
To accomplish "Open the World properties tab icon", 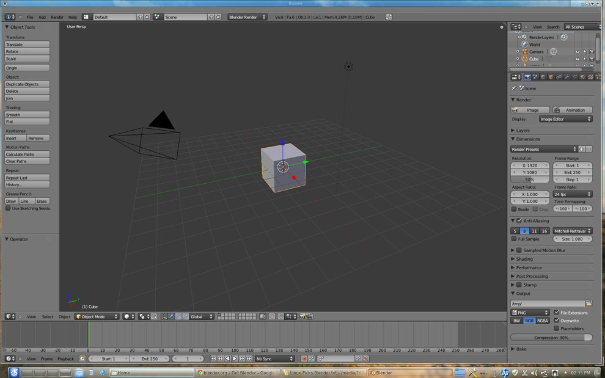I will click(543, 77).
